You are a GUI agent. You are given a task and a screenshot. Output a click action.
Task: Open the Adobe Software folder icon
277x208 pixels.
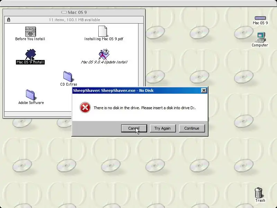coord(30,95)
